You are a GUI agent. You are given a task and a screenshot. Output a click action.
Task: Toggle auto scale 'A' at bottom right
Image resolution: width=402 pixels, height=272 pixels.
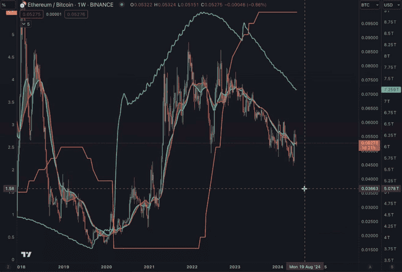click(370, 267)
